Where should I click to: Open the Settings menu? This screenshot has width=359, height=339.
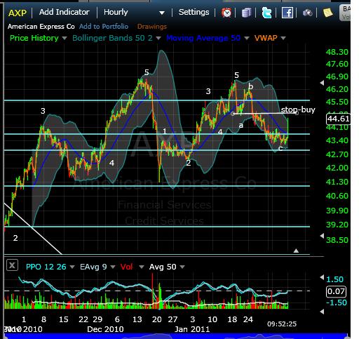[x=194, y=12]
